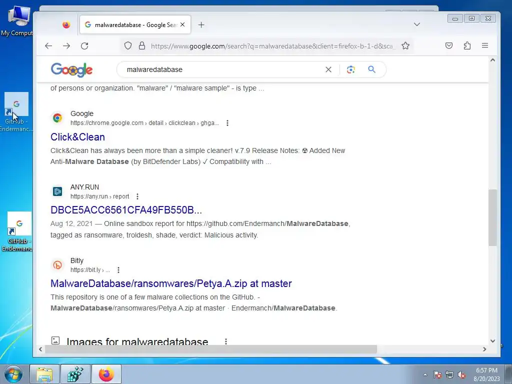Focus the address bar URL

tap(272, 46)
